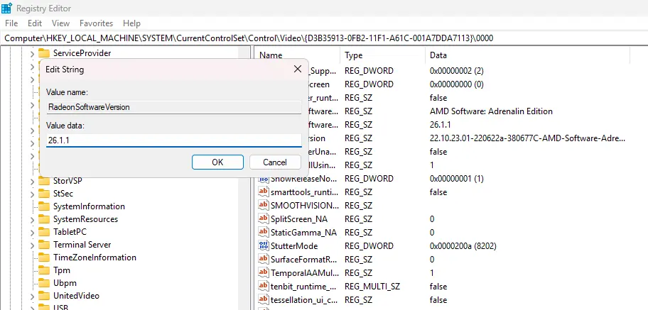This screenshot has width=648, height=310.
Task: Select the Terminal Server folder icon
Action: click(44, 245)
